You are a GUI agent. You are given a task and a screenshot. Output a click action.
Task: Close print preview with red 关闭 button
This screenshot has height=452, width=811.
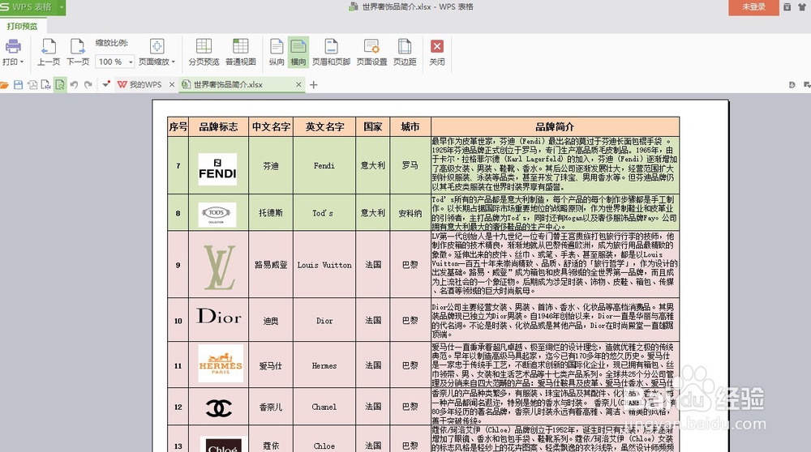[437, 52]
